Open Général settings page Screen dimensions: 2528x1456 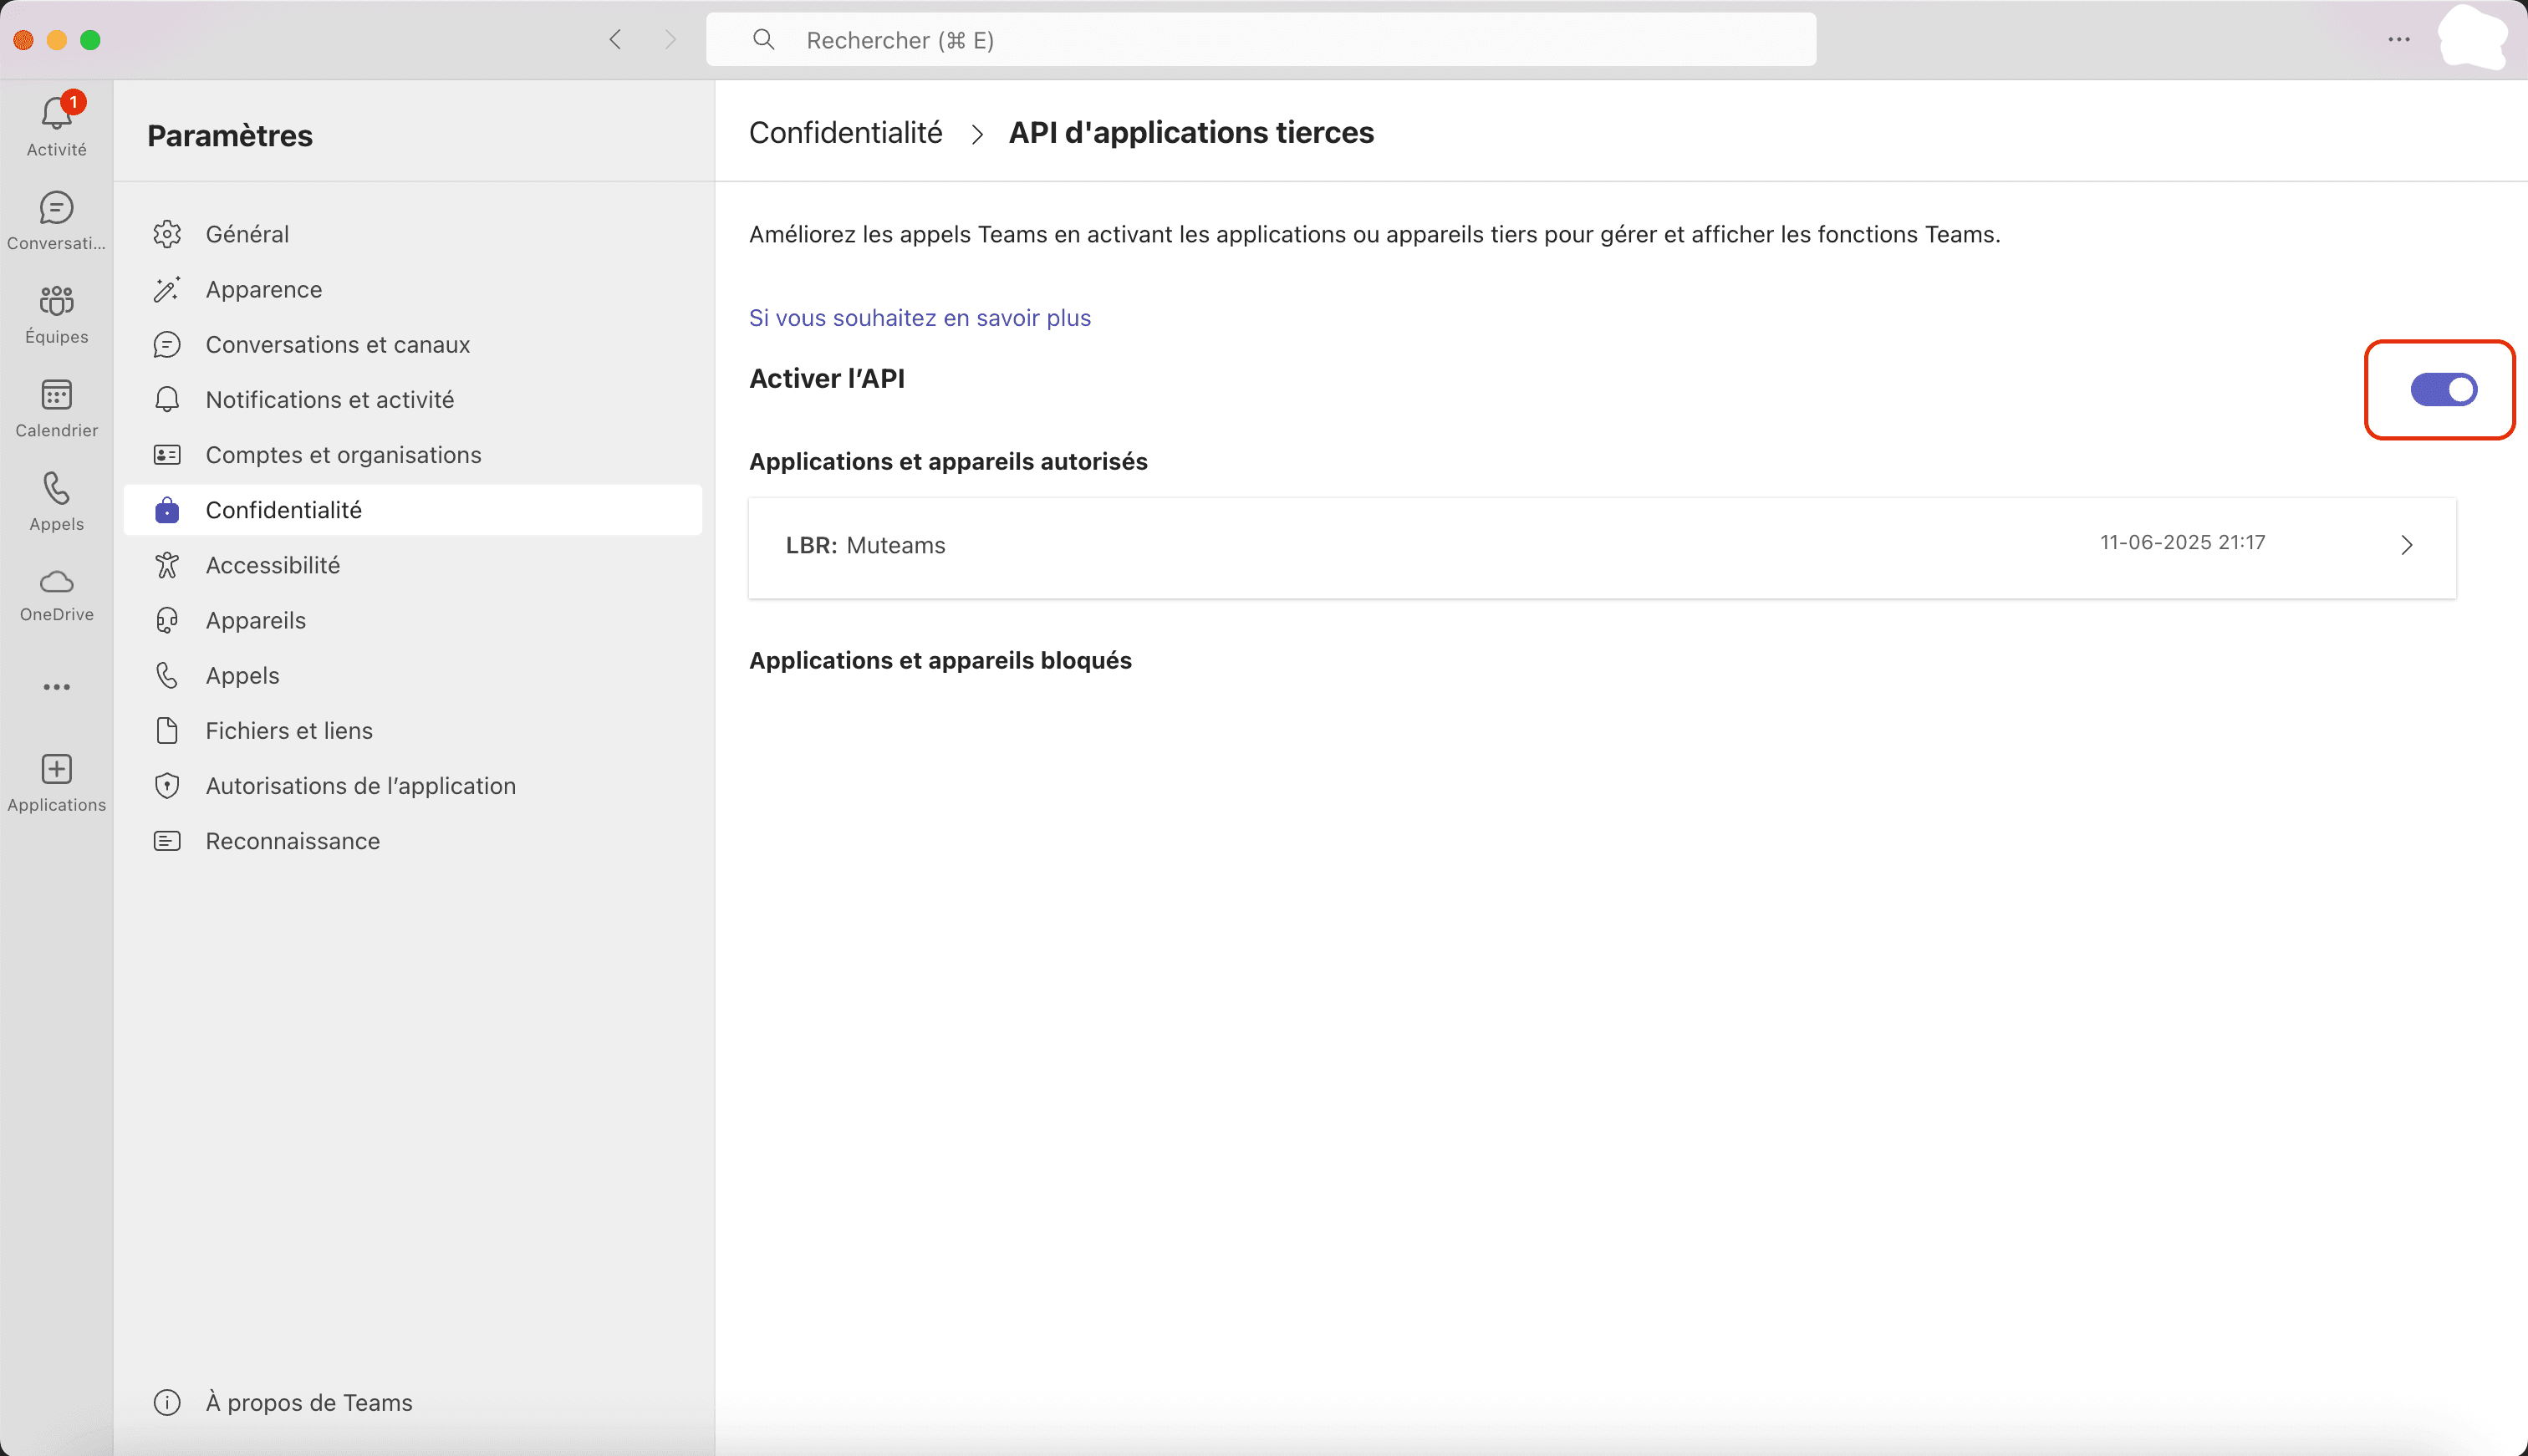coord(413,234)
